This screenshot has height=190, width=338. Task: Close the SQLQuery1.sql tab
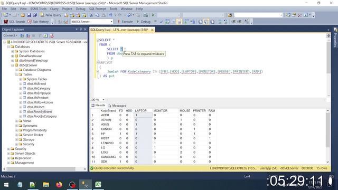[x=152, y=30]
